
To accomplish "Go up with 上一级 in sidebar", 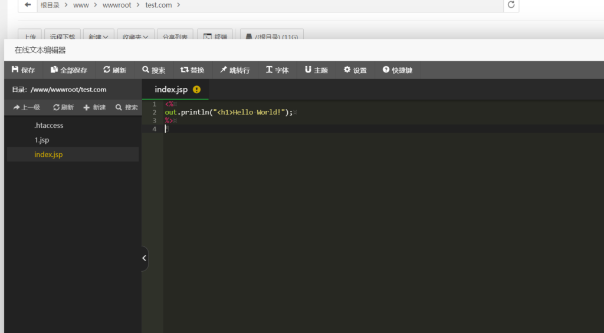I will pos(27,107).
